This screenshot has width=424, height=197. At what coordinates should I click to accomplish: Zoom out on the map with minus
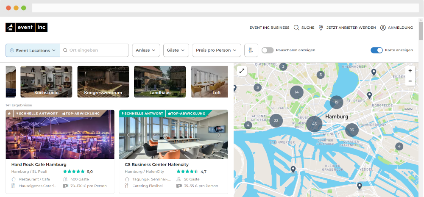(x=410, y=81)
